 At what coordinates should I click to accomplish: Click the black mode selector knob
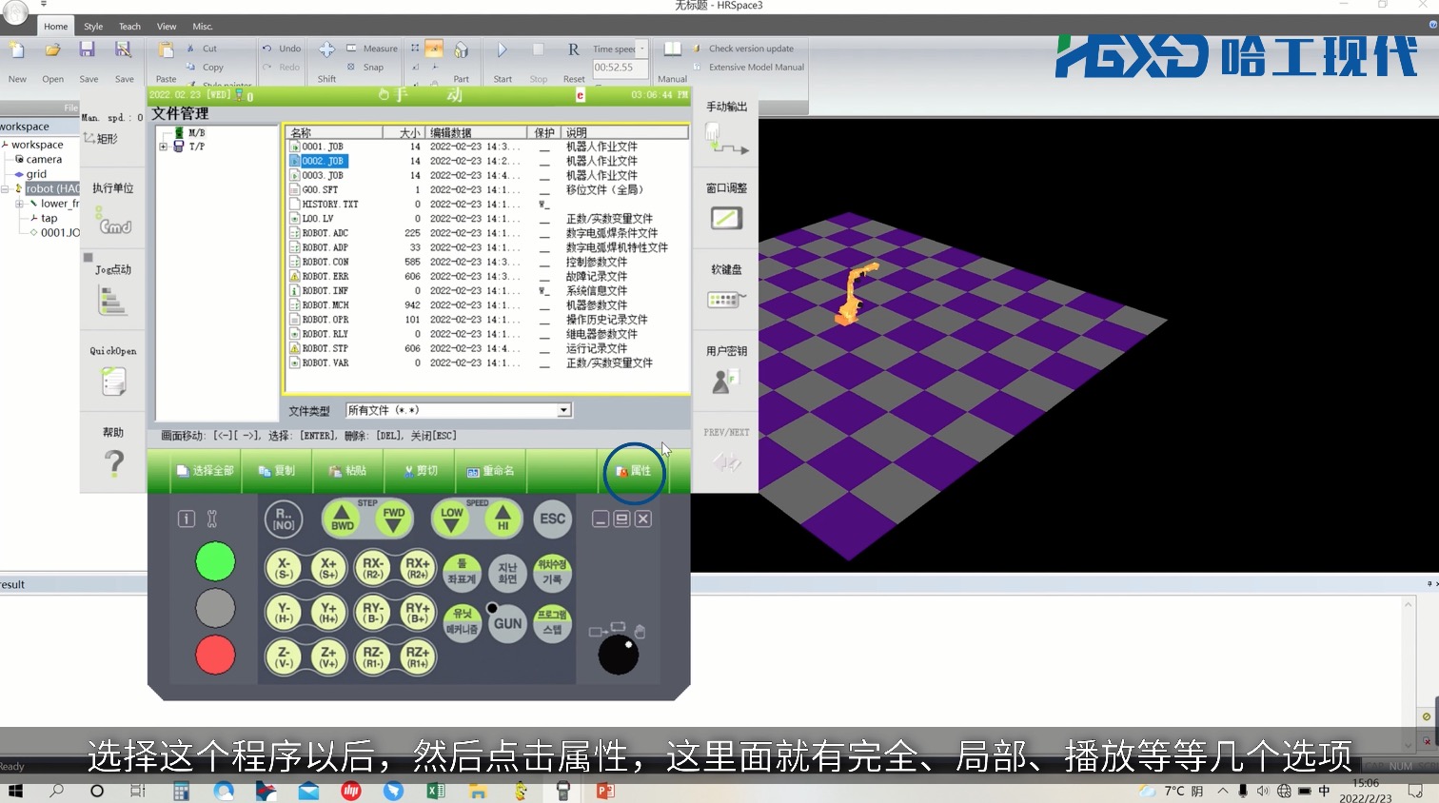tap(619, 655)
